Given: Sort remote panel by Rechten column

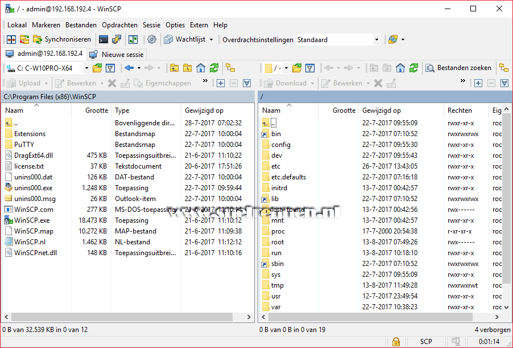Looking at the screenshot, I should [466, 110].
